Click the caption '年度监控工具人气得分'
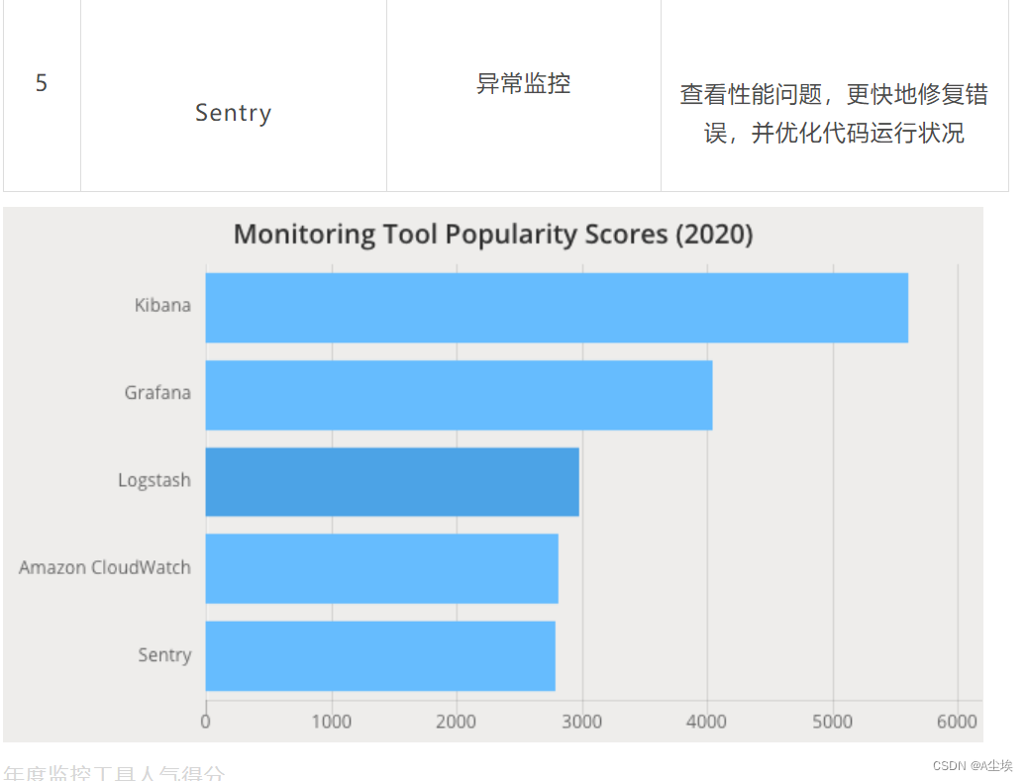This screenshot has height=781, width=1028. [114, 772]
